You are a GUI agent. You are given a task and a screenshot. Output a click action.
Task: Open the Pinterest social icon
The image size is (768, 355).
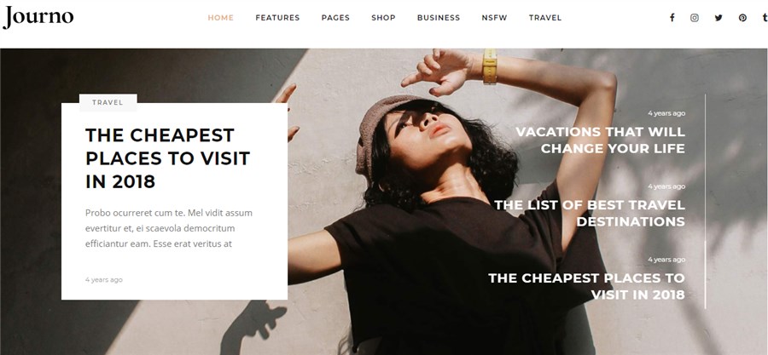(x=742, y=18)
